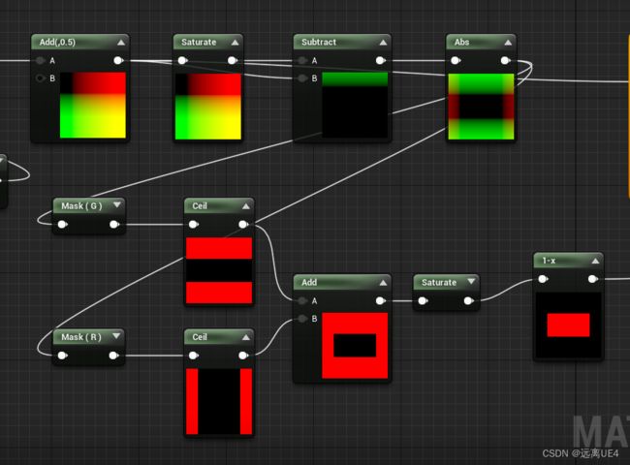Collapse the Add(,0.5) node preview
The width and height of the screenshot is (630, 465).
pos(121,43)
